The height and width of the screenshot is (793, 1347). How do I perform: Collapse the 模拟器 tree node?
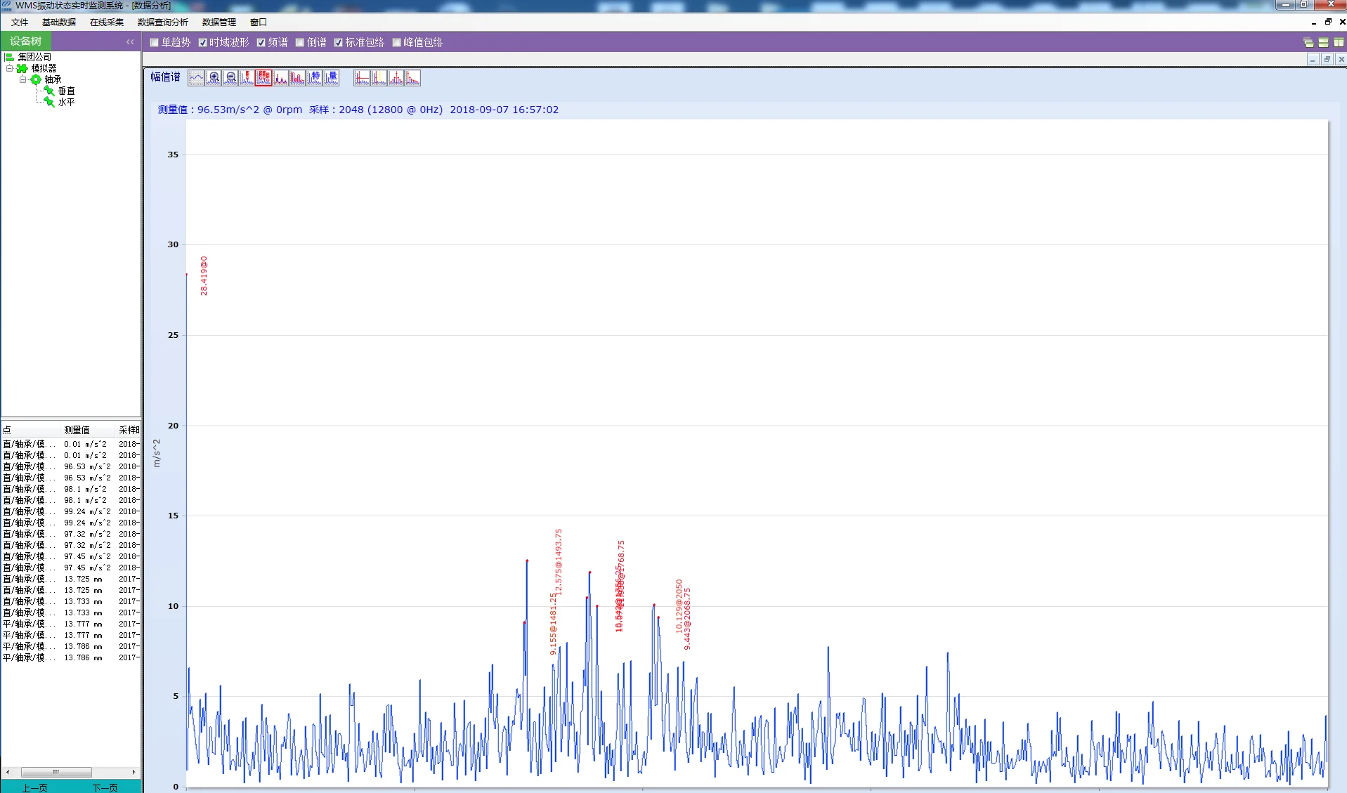point(9,69)
